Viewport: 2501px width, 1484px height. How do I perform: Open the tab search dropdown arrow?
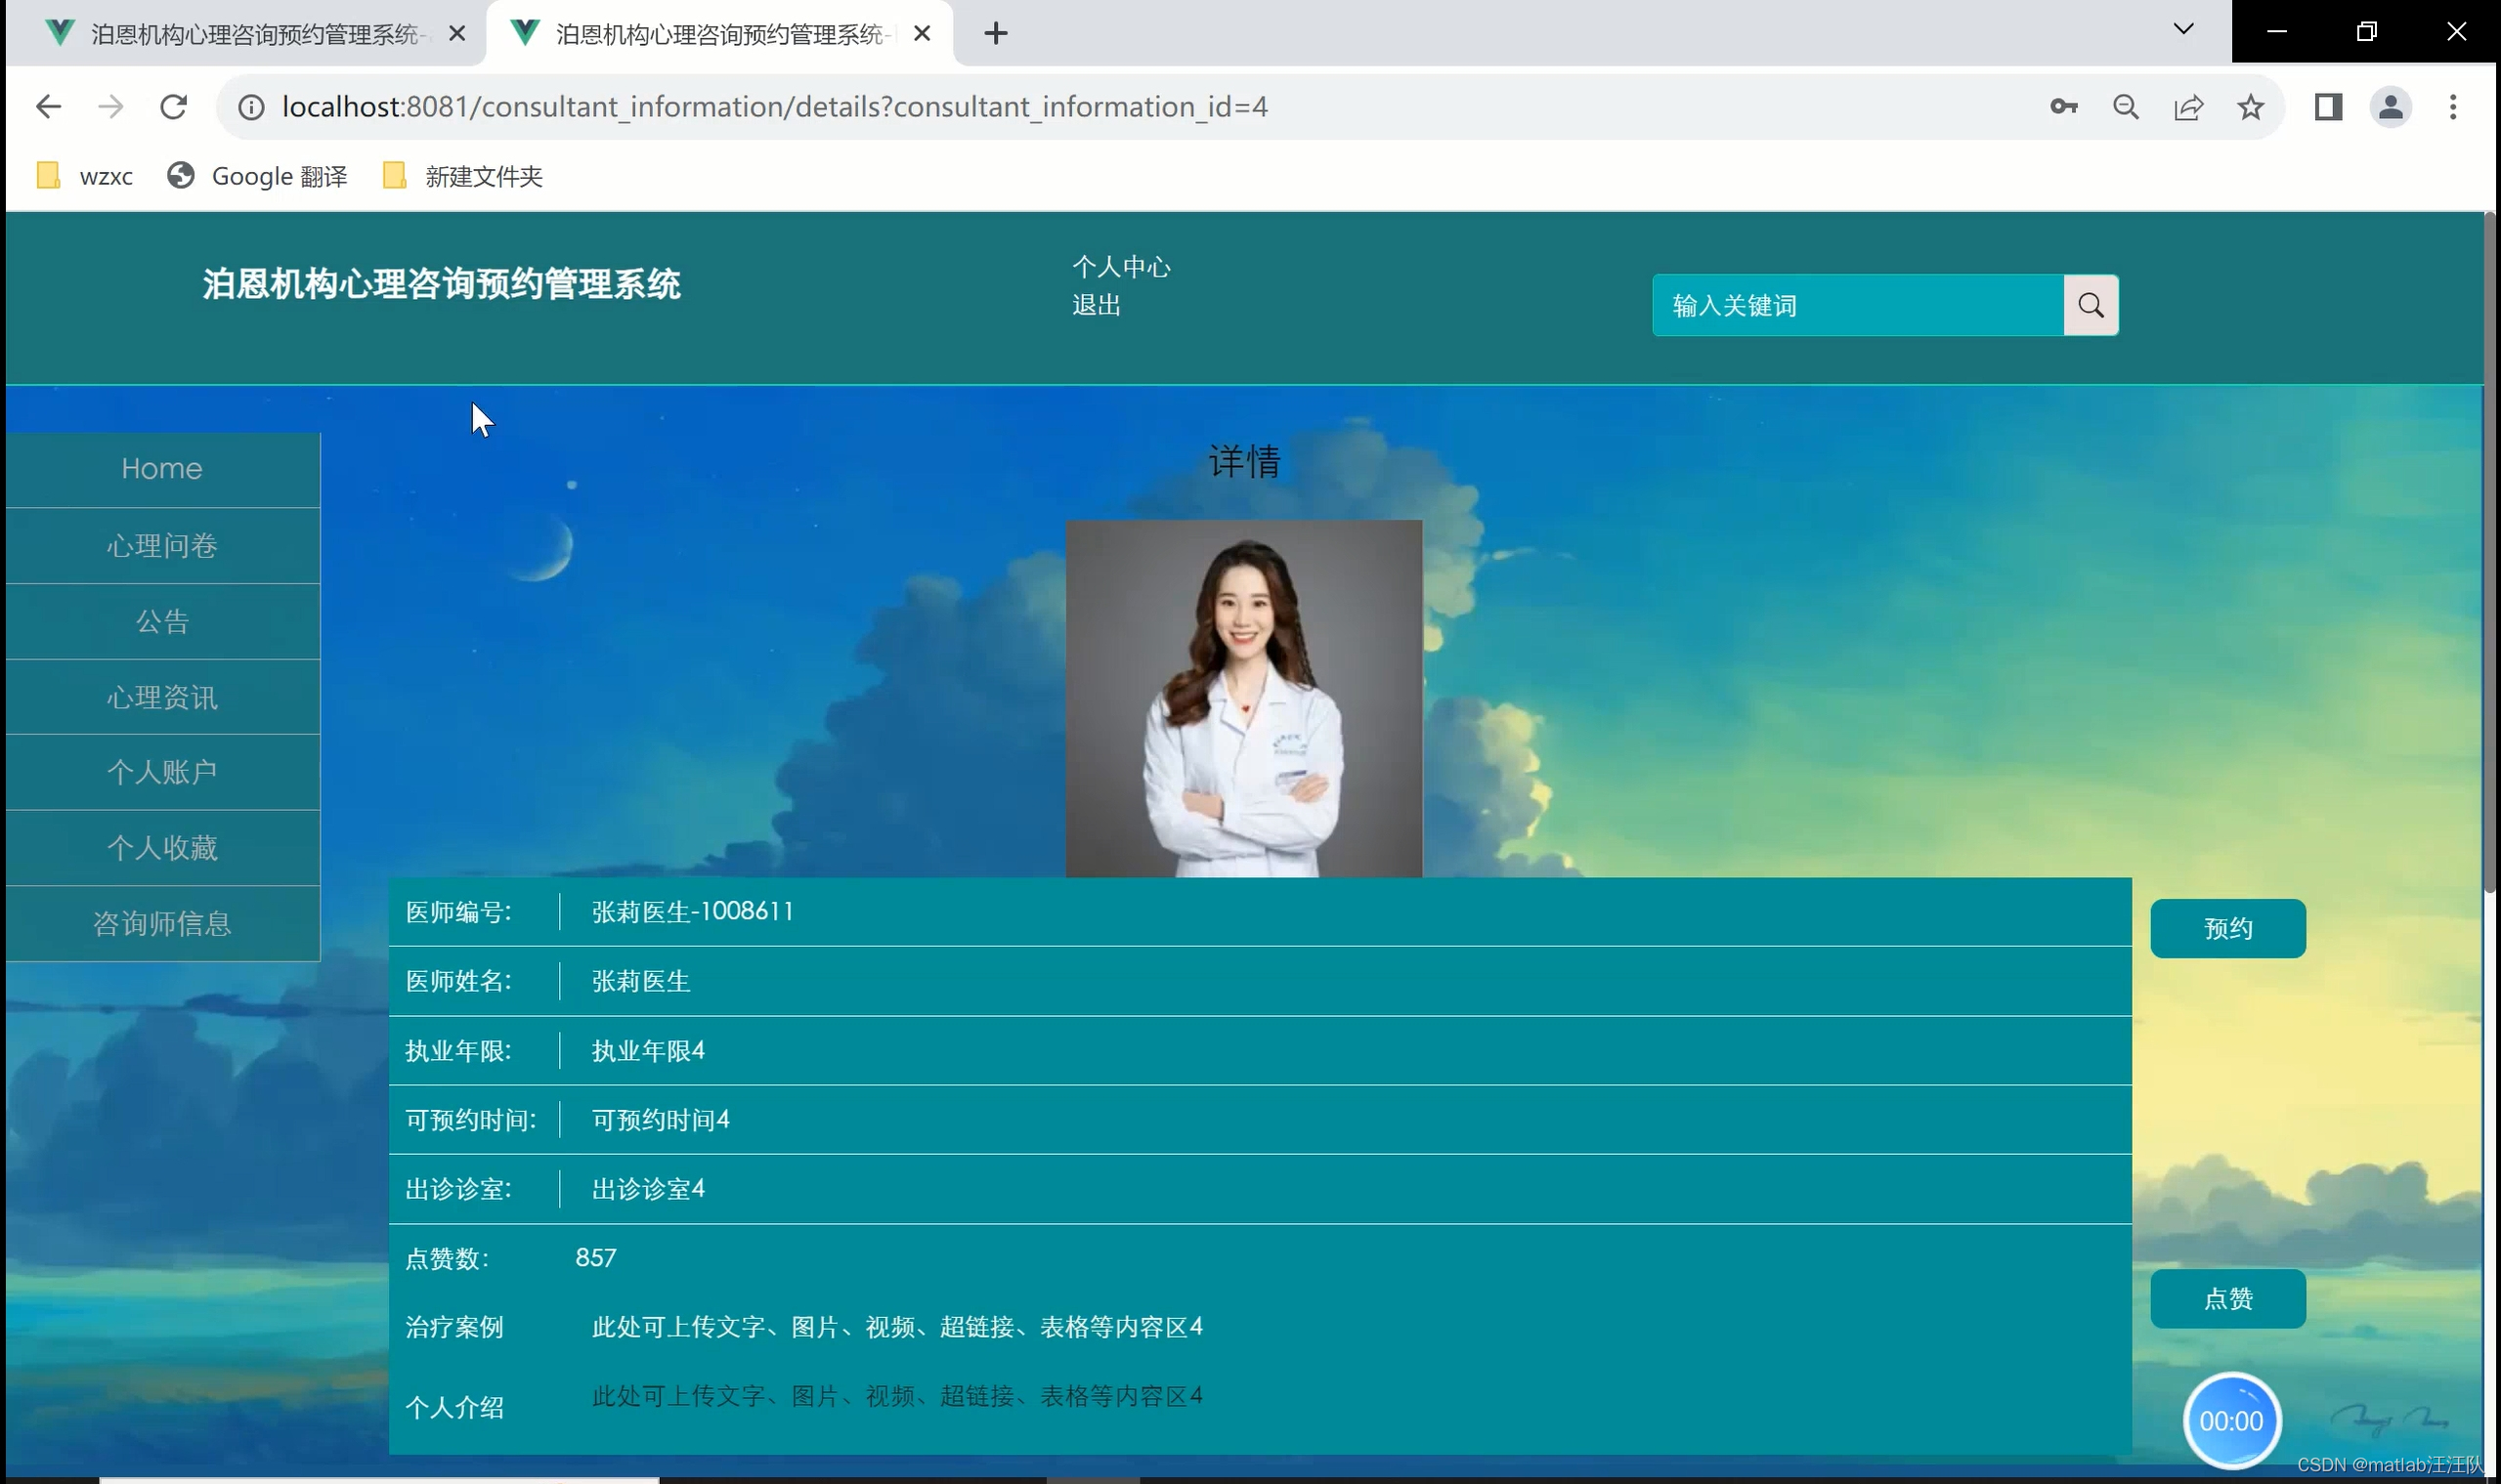coord(2182,30)
